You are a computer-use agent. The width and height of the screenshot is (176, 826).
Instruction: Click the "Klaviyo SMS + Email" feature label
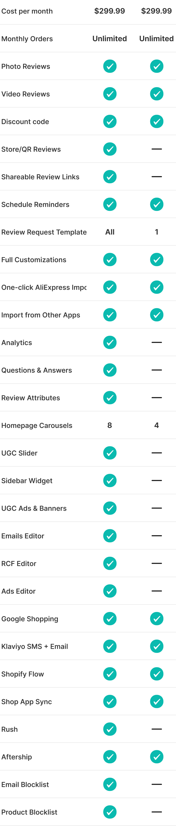pyautogui.click(x=35, y=646)
